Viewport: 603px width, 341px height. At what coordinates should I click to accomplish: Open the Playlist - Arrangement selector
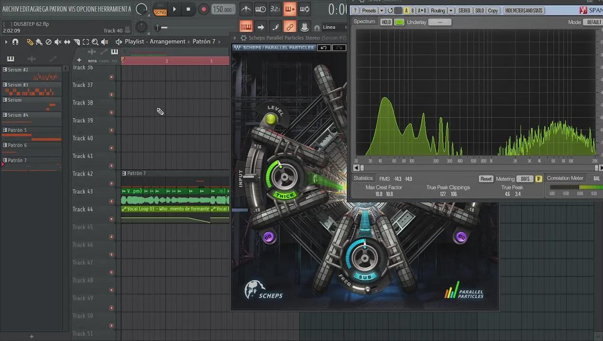155,42
